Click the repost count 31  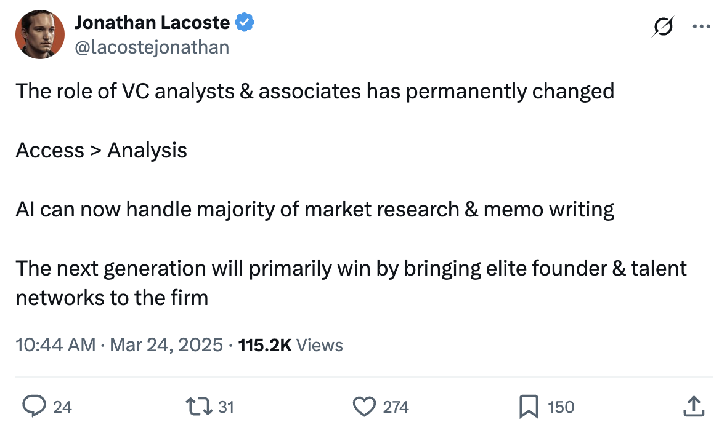click(x=226, y=407)
